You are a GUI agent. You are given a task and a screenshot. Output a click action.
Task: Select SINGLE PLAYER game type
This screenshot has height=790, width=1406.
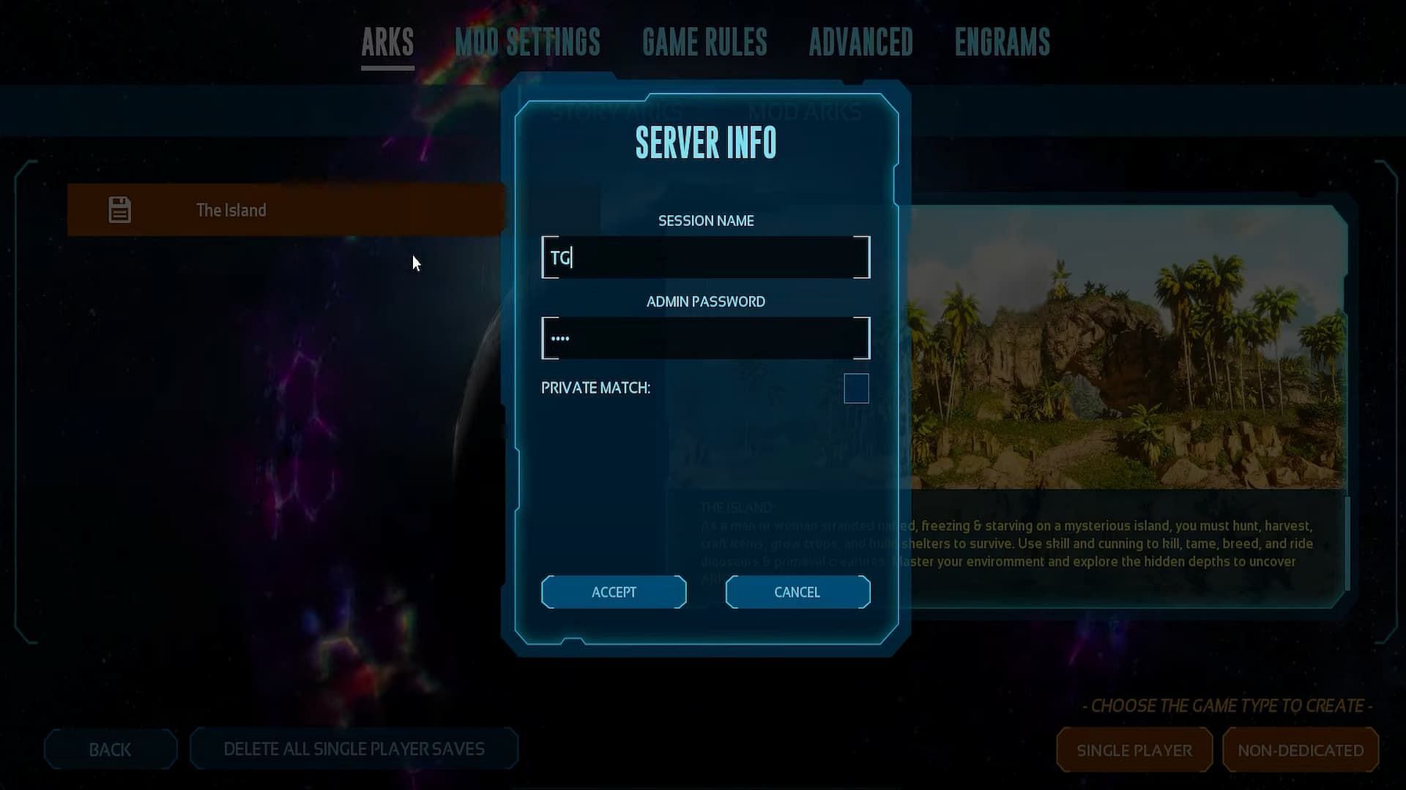pyautogui.click(x=1134, y=750)
